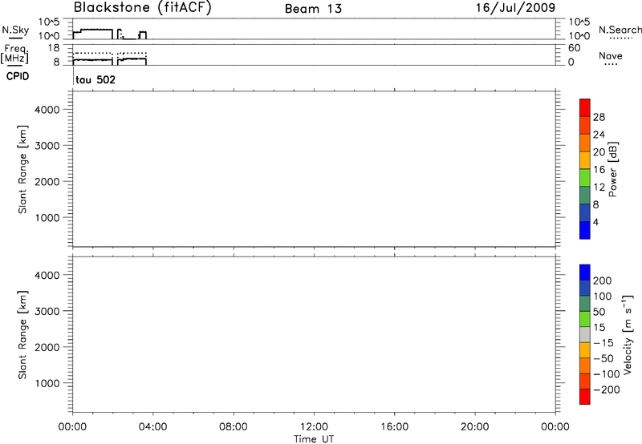Screen dimensions: 642x444
Task: Click the 1000 tick label on the lower panel
Action: pos(47,383)
